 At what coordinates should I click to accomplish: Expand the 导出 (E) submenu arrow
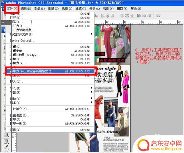coord(92,92)
